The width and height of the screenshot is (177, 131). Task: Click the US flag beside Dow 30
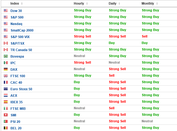coord(6,11)
